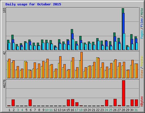The width and height of the screenshot is (145, 113).
Task: Click the green day 3 axis label
Action: [18, 110]
